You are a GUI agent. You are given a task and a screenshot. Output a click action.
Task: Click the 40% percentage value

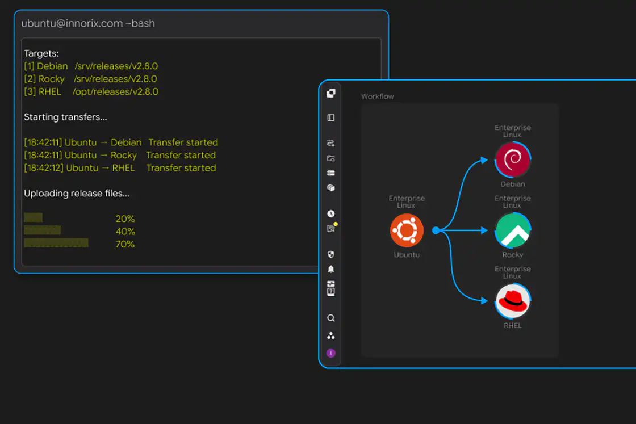coord(125,232)
